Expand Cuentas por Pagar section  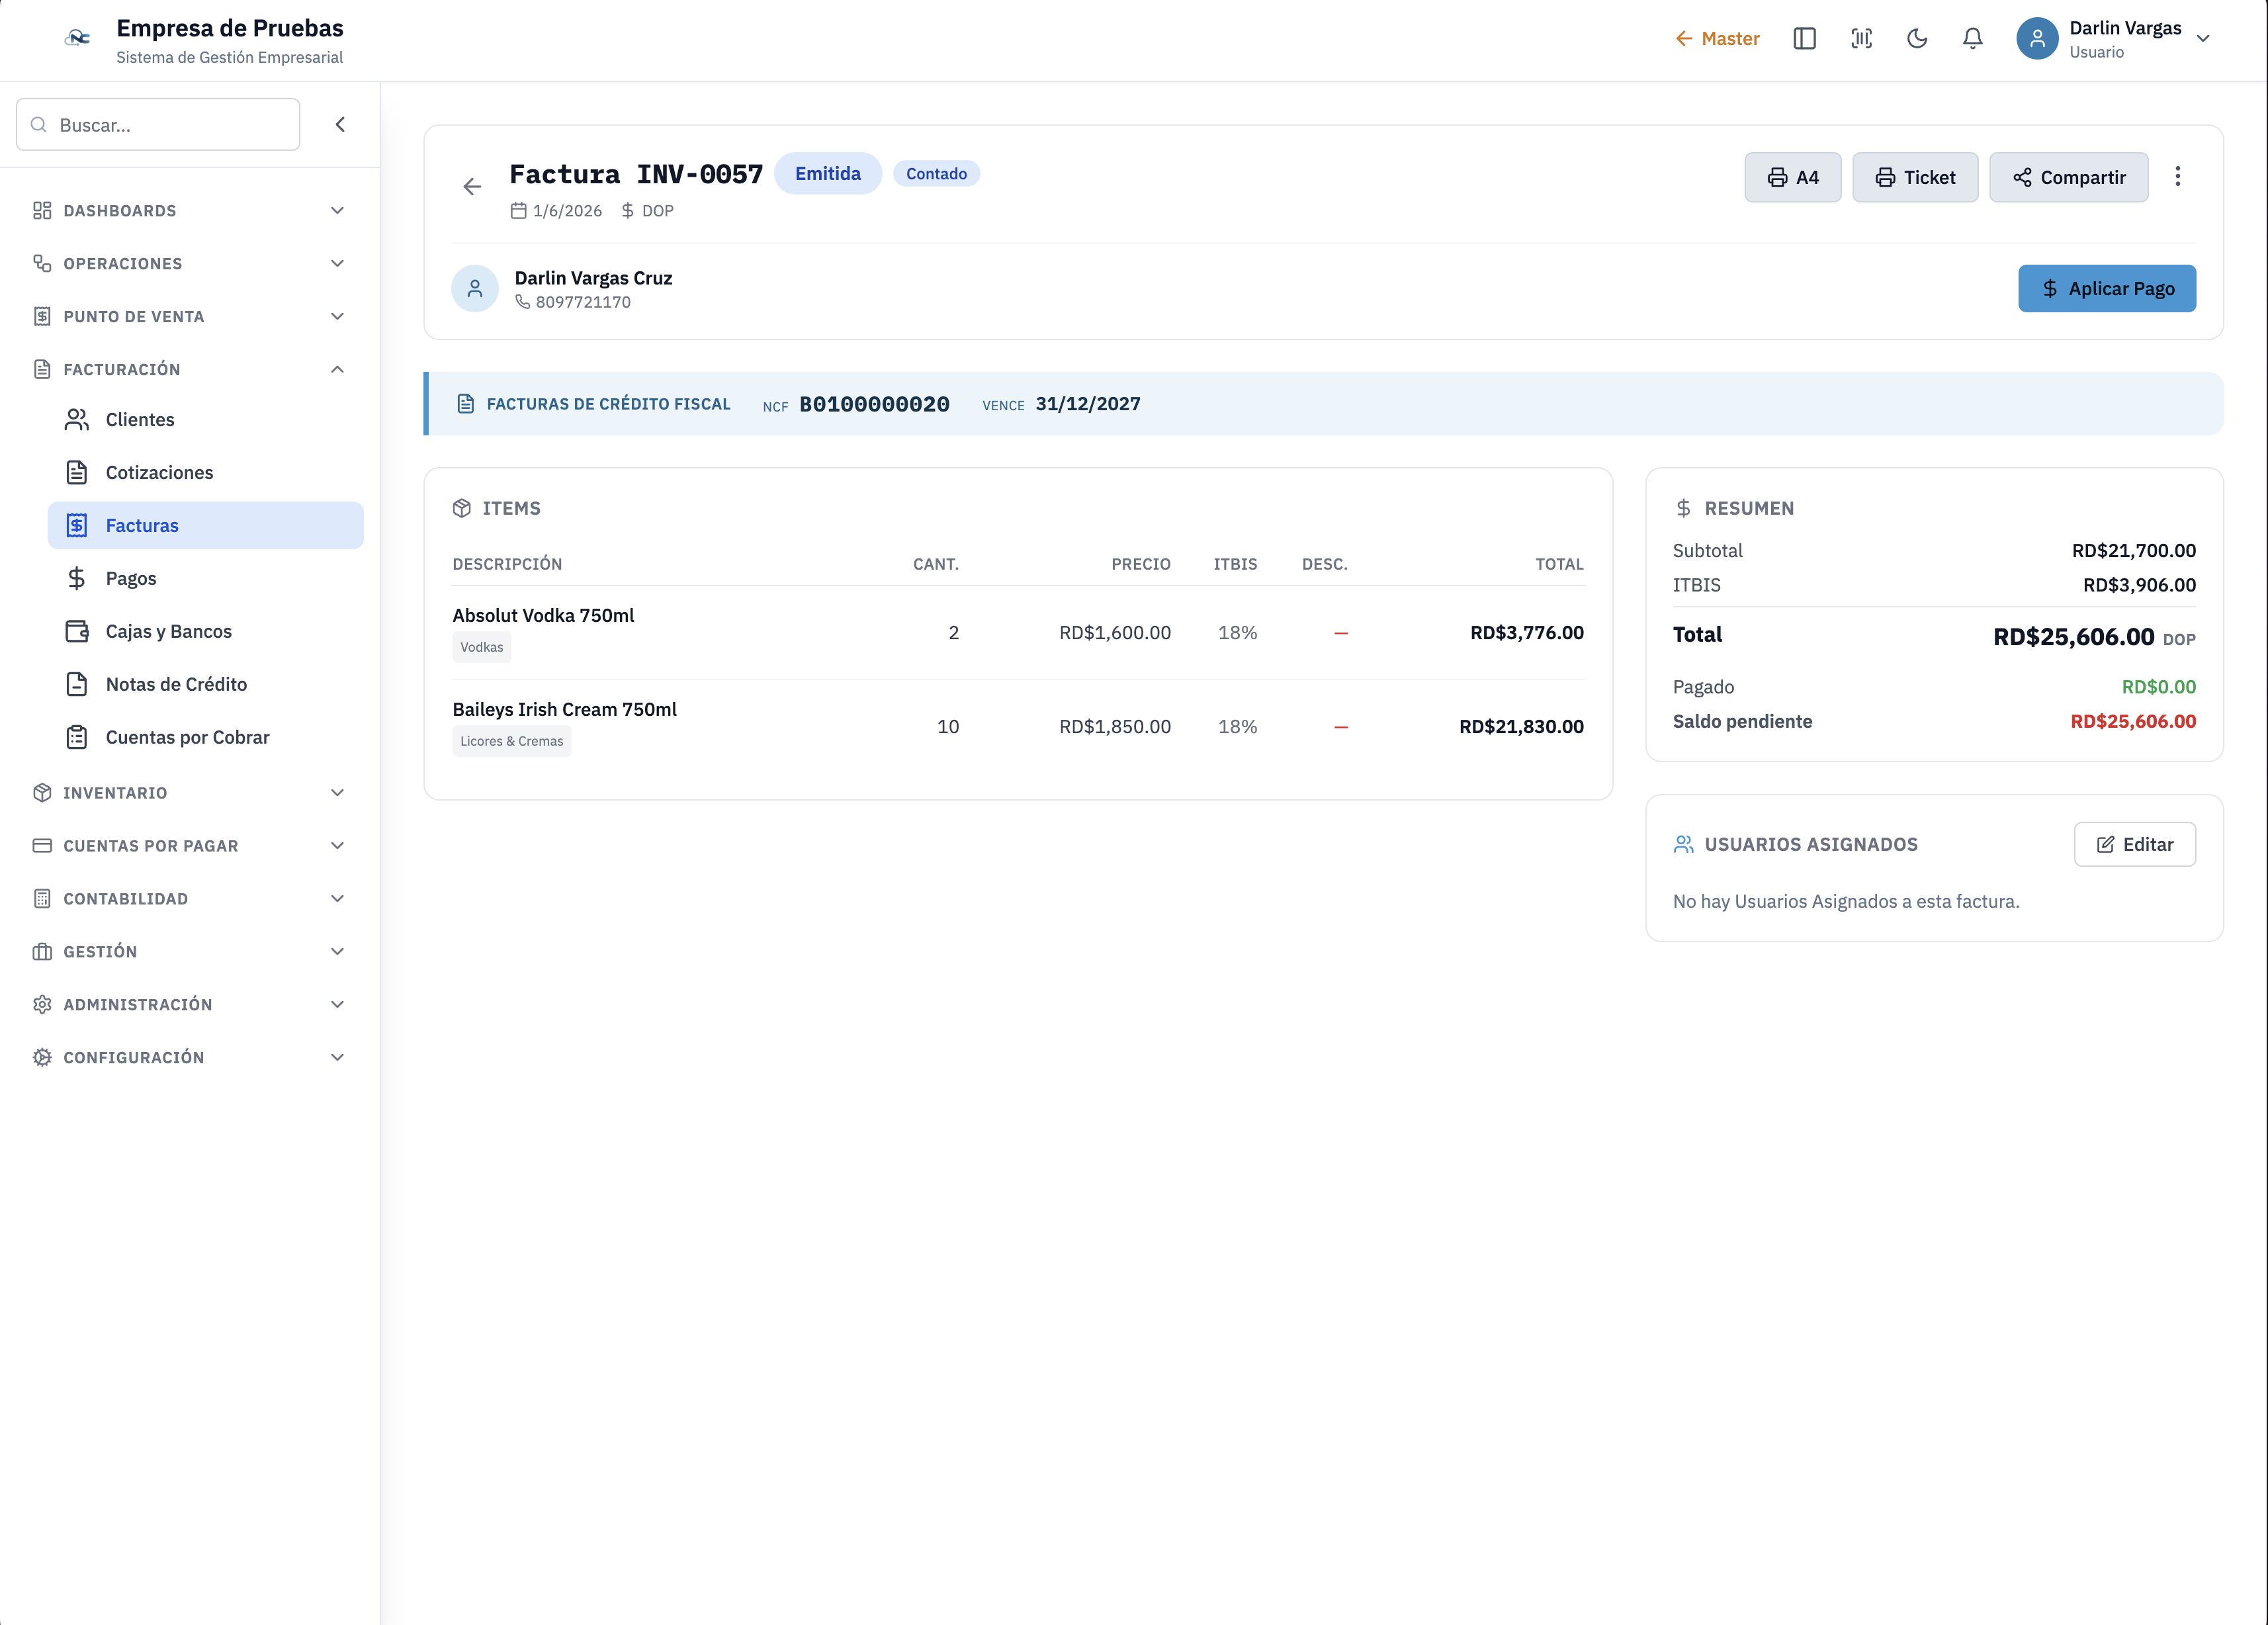pyautogui.click(x=189, y=845)
